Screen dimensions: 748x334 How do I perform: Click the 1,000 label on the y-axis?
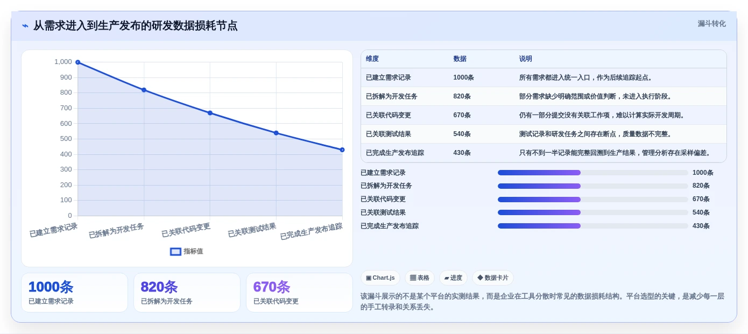click(63, 62)
